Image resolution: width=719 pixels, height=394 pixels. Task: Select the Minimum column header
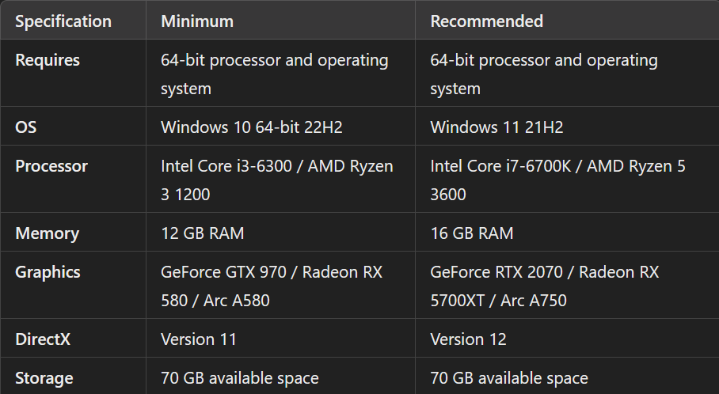coord(197,21)
